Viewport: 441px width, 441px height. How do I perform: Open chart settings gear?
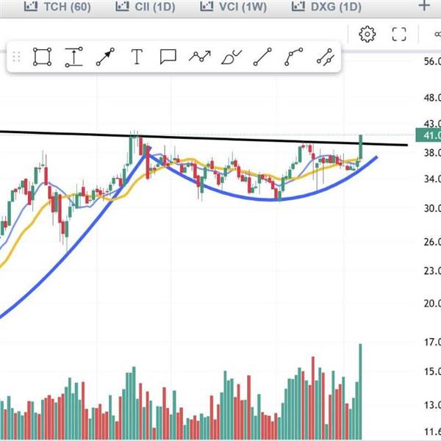click(x=367, y=35)
